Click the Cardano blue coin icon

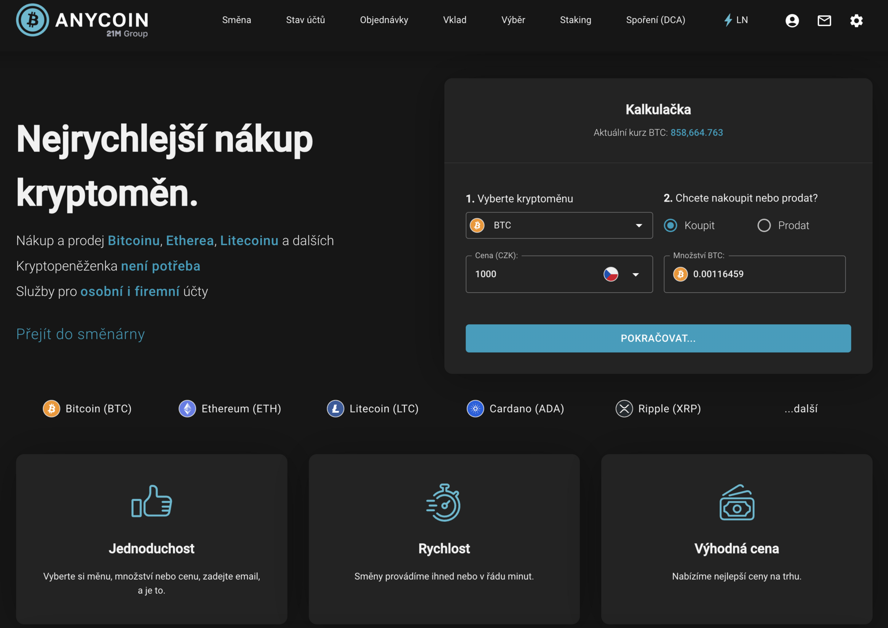click(x=475, y=409)
